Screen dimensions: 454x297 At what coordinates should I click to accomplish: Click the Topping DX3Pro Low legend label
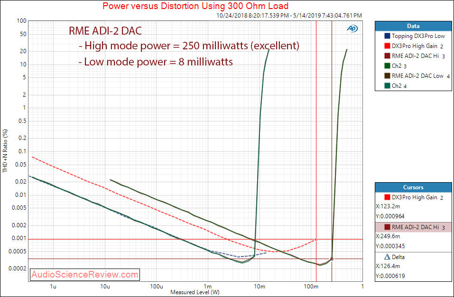(x=418, y=36)
